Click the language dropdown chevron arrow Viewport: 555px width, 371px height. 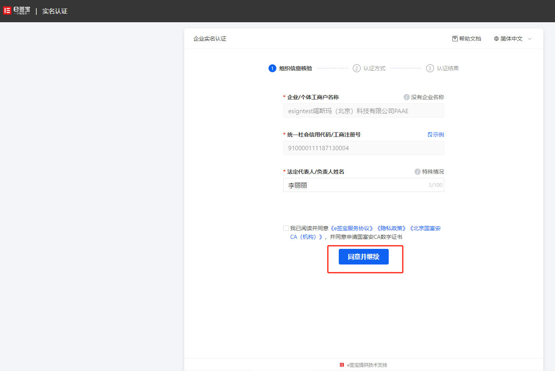click(x=530, y=39)
